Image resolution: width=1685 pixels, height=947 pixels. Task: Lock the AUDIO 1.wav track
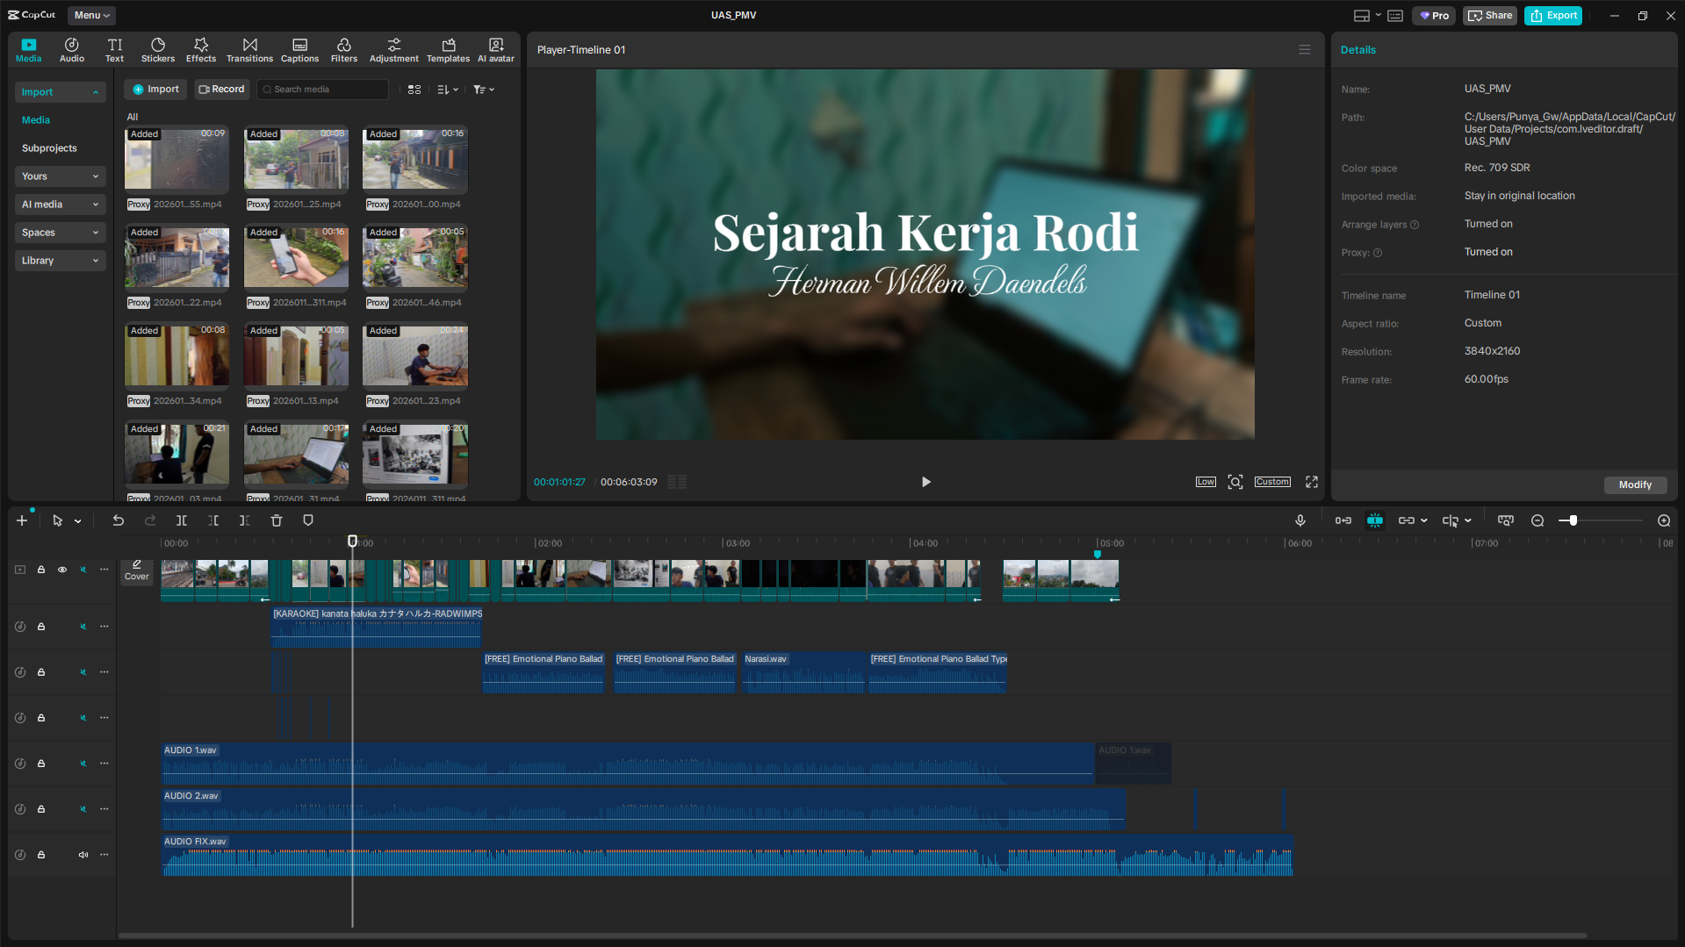pyautogui.click(x=41, y=764)
